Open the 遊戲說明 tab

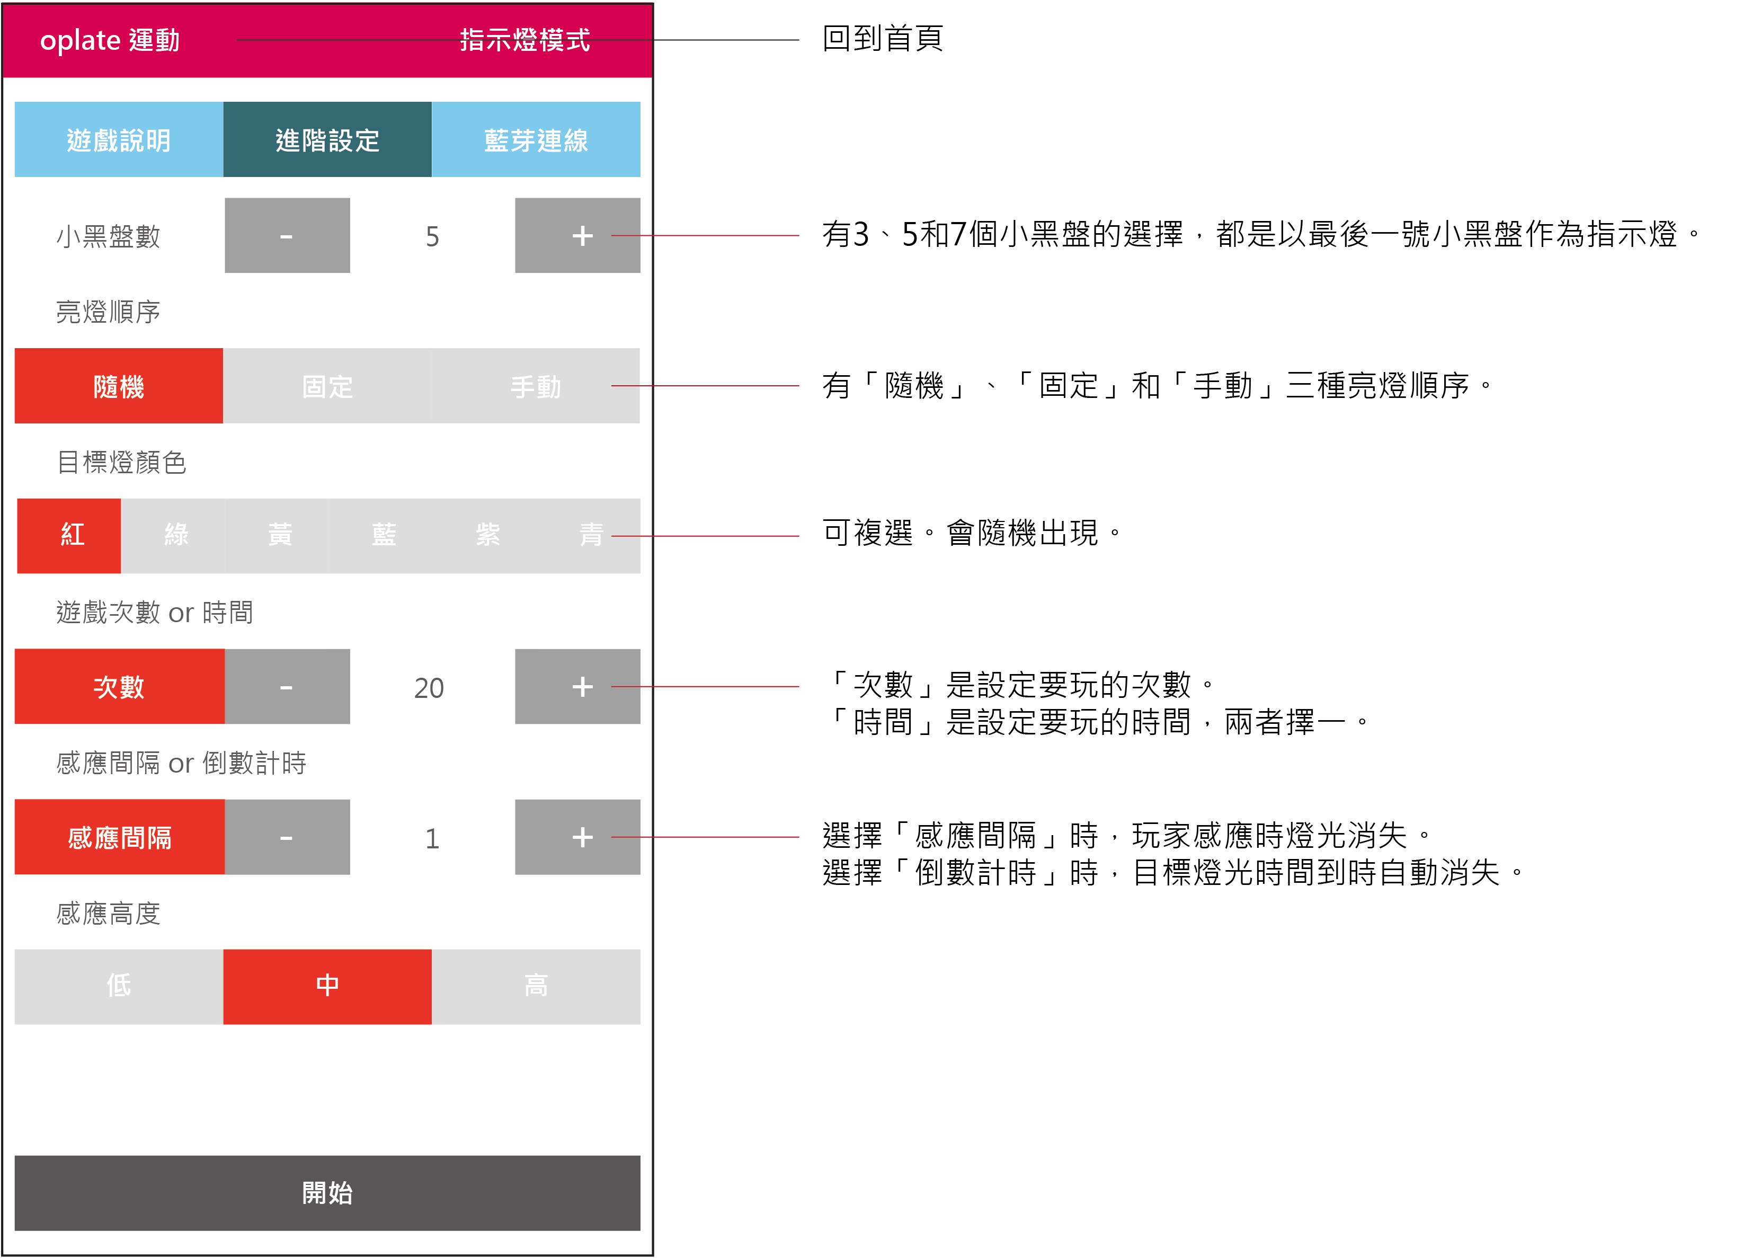(x=119, y=140)
